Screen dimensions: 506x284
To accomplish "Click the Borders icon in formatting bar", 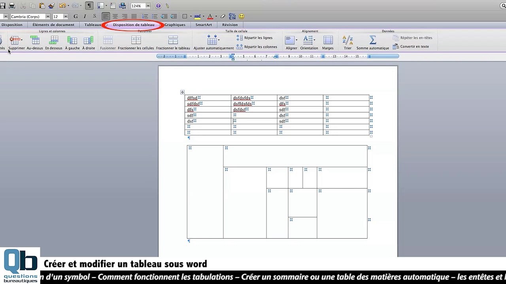I will point(185,17).
